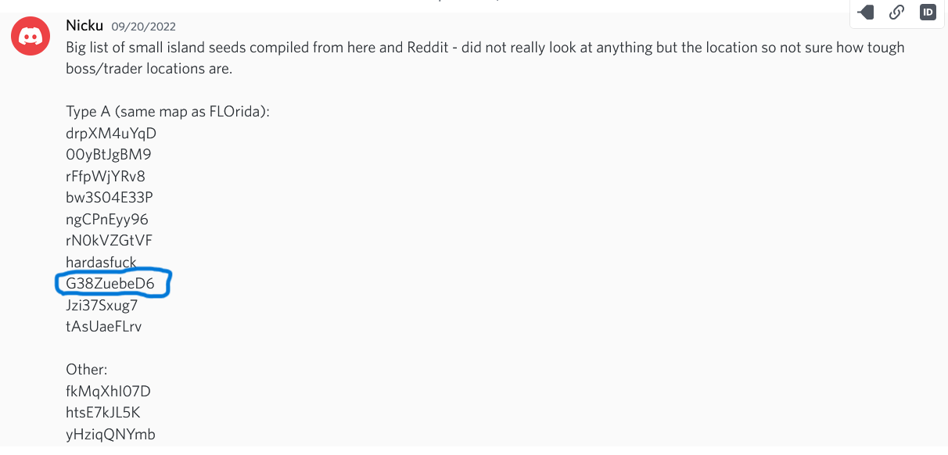The image size is (948, 455).
Task: Click the seed drpXM4uYqD
Action: point(111,133)
